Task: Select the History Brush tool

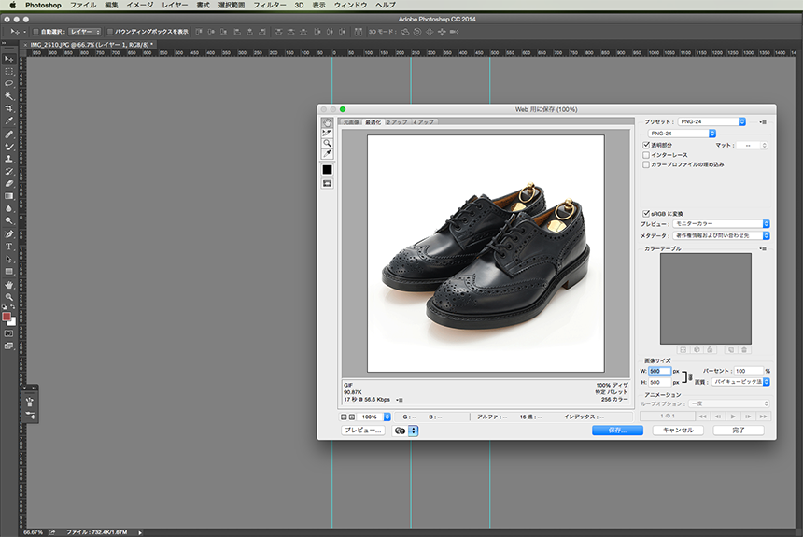Action: (8, 171)
